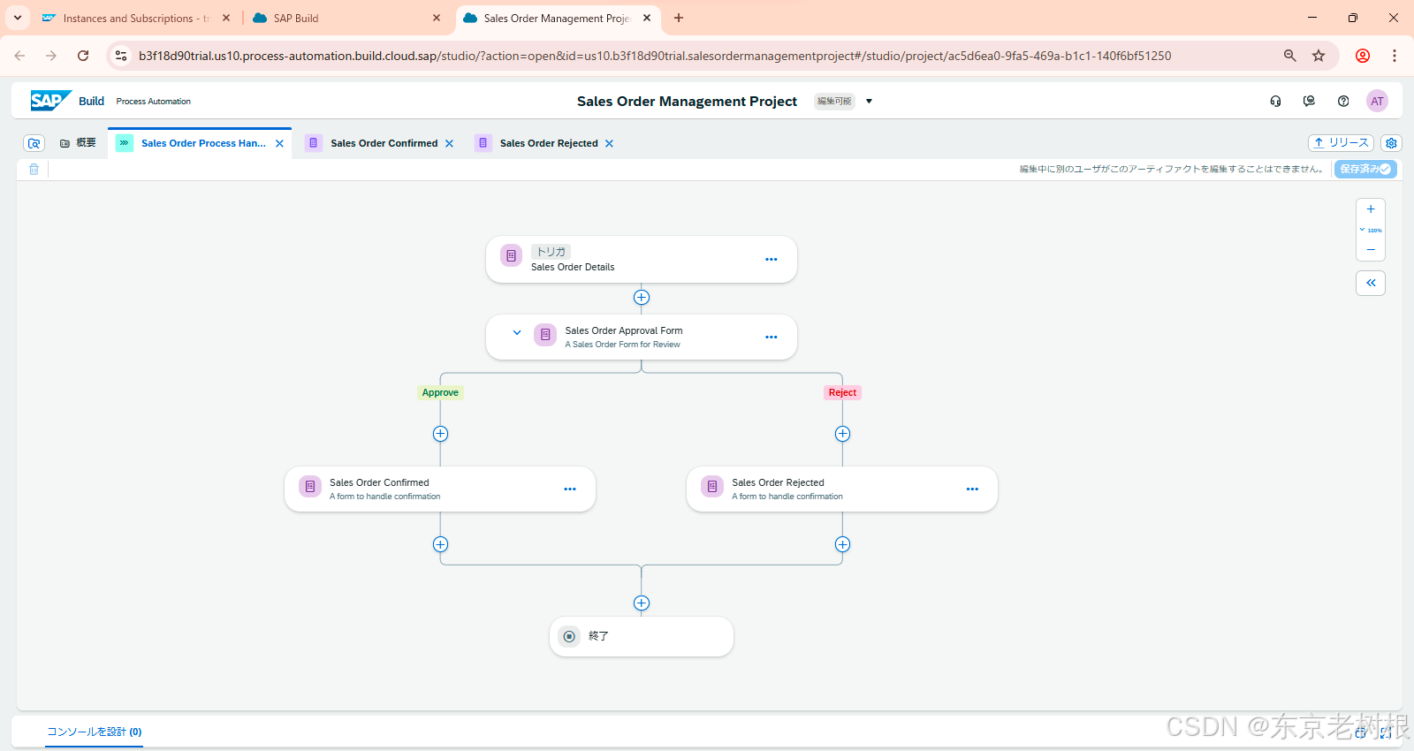Open the AT user avatar
The width and height of the screenshot is (1414, 751).
[1377, 101]
